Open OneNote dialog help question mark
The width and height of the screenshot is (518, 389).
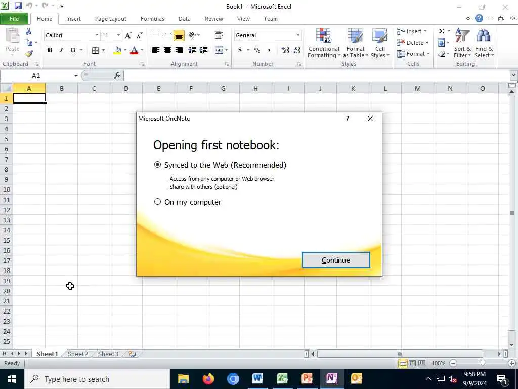(x=347, y=119)
